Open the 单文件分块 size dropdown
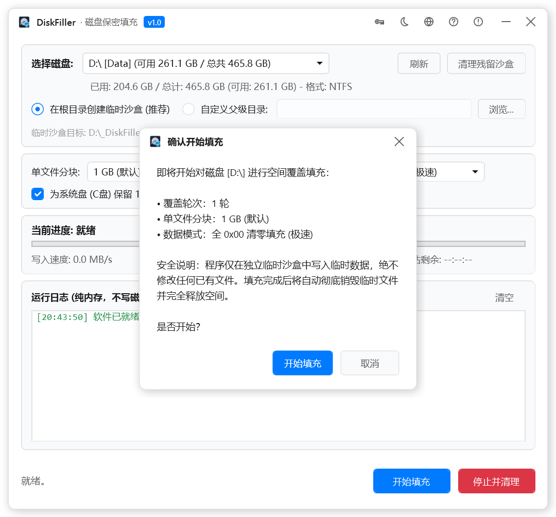Screen dimensions: 556x517 (113, 172)
